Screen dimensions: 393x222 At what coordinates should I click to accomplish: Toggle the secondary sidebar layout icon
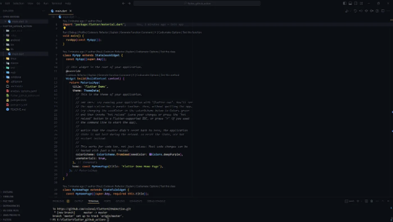pyautogui.click(x=355, y=3)
